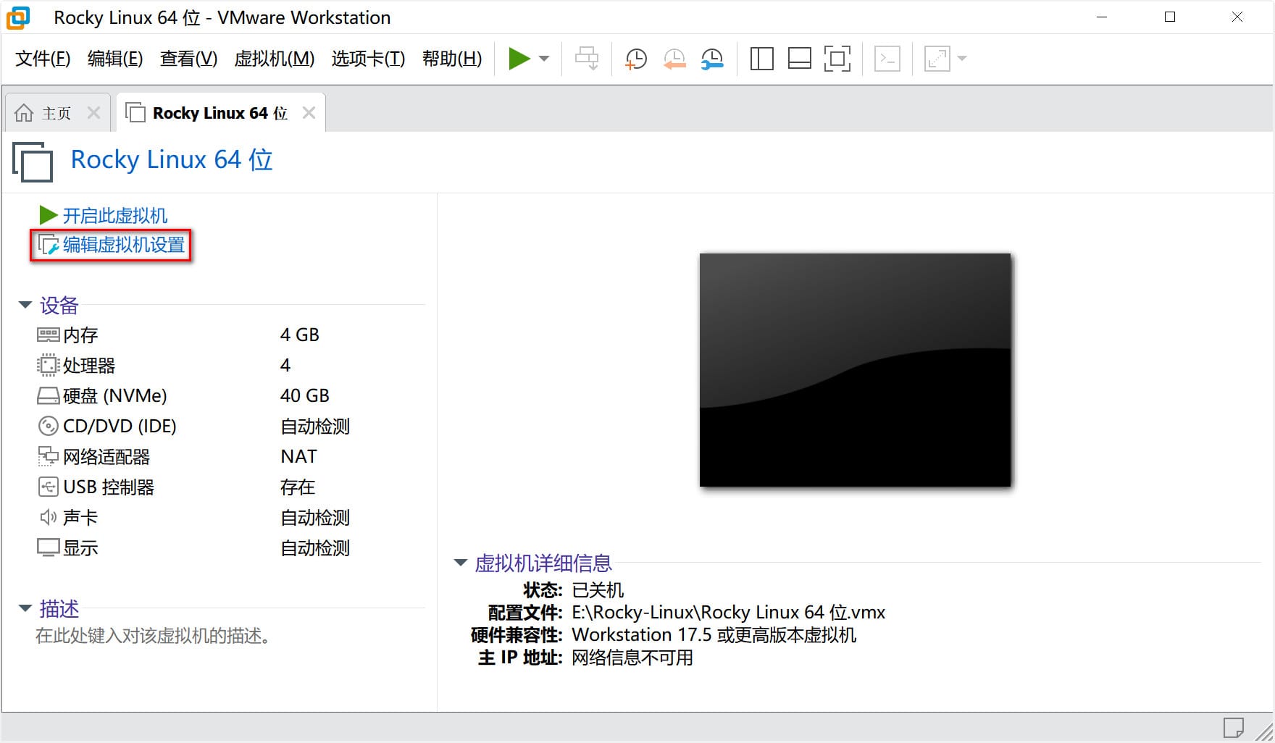Open the stretch display dropdown arrow
This screenshot has width=1275, height=743.
click(962, 59)
